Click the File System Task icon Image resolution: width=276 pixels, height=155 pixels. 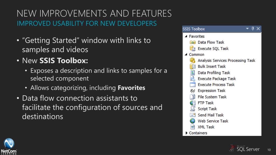tap(192, 97)
